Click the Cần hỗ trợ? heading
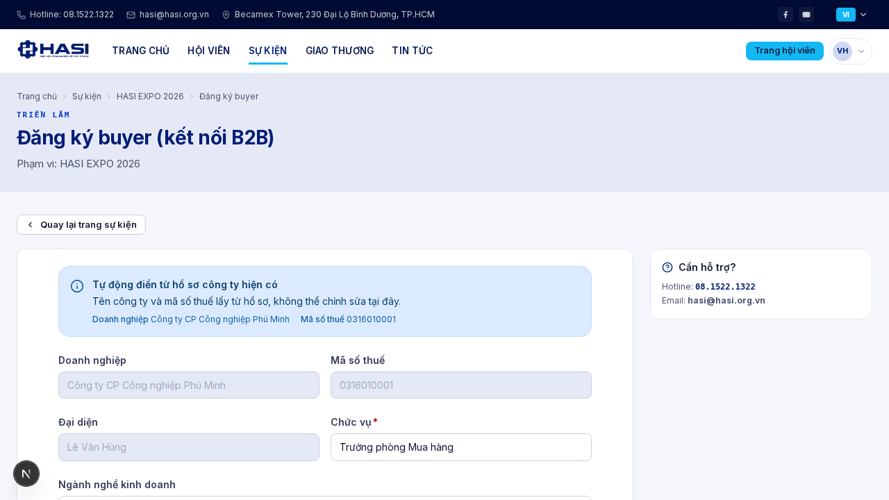 [x=707, y=267]
